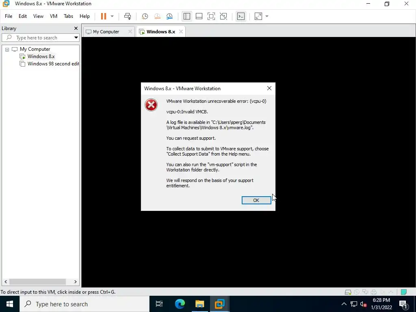Take a snapshot of this virtual machine
The height and width of the screenshot is (312, 416).
point(145,16)
